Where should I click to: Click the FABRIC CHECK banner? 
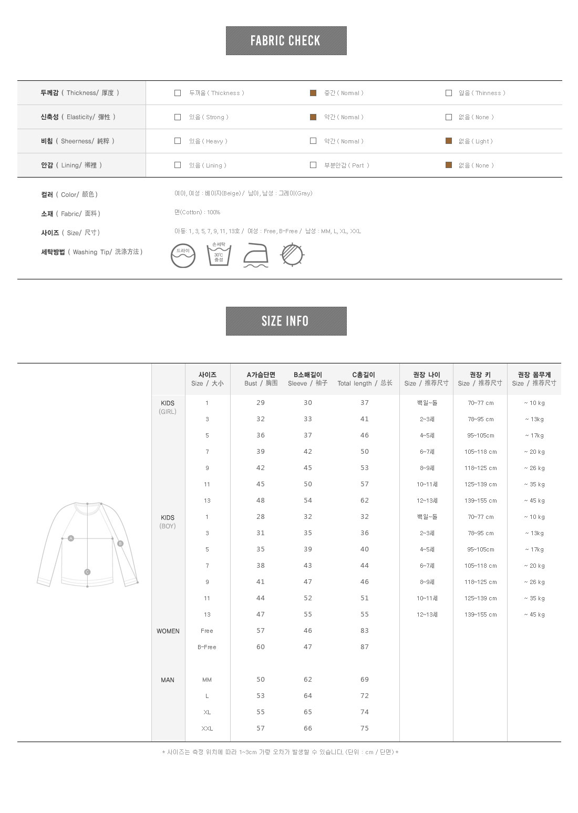coord(286,41)
